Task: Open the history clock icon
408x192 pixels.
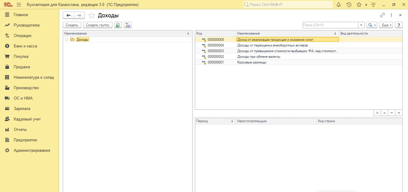Action: [349, 5]
